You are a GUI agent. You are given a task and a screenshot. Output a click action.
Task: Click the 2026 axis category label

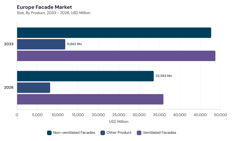click(9, 87)
